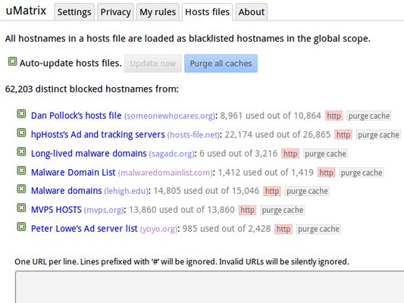404x303 pixels.
Task: Open MVPS HOSTS link
Action: (56, 210)
